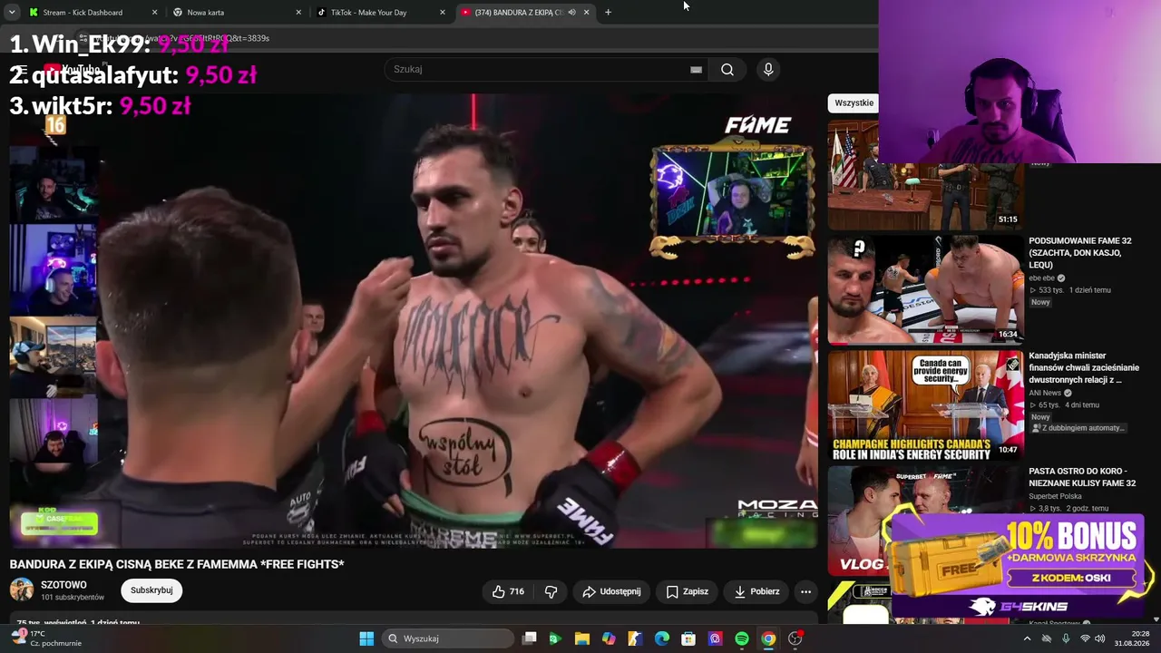Open the Copilot icon in the taskbar
The width and height of the screenshot is (1161, 653).
(609, 638)
